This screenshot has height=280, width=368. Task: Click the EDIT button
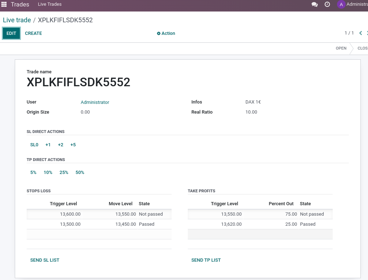pyautogui.click(x=11, y=33)
